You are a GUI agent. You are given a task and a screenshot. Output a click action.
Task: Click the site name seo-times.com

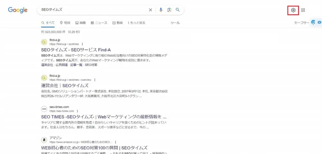[59, 107]
